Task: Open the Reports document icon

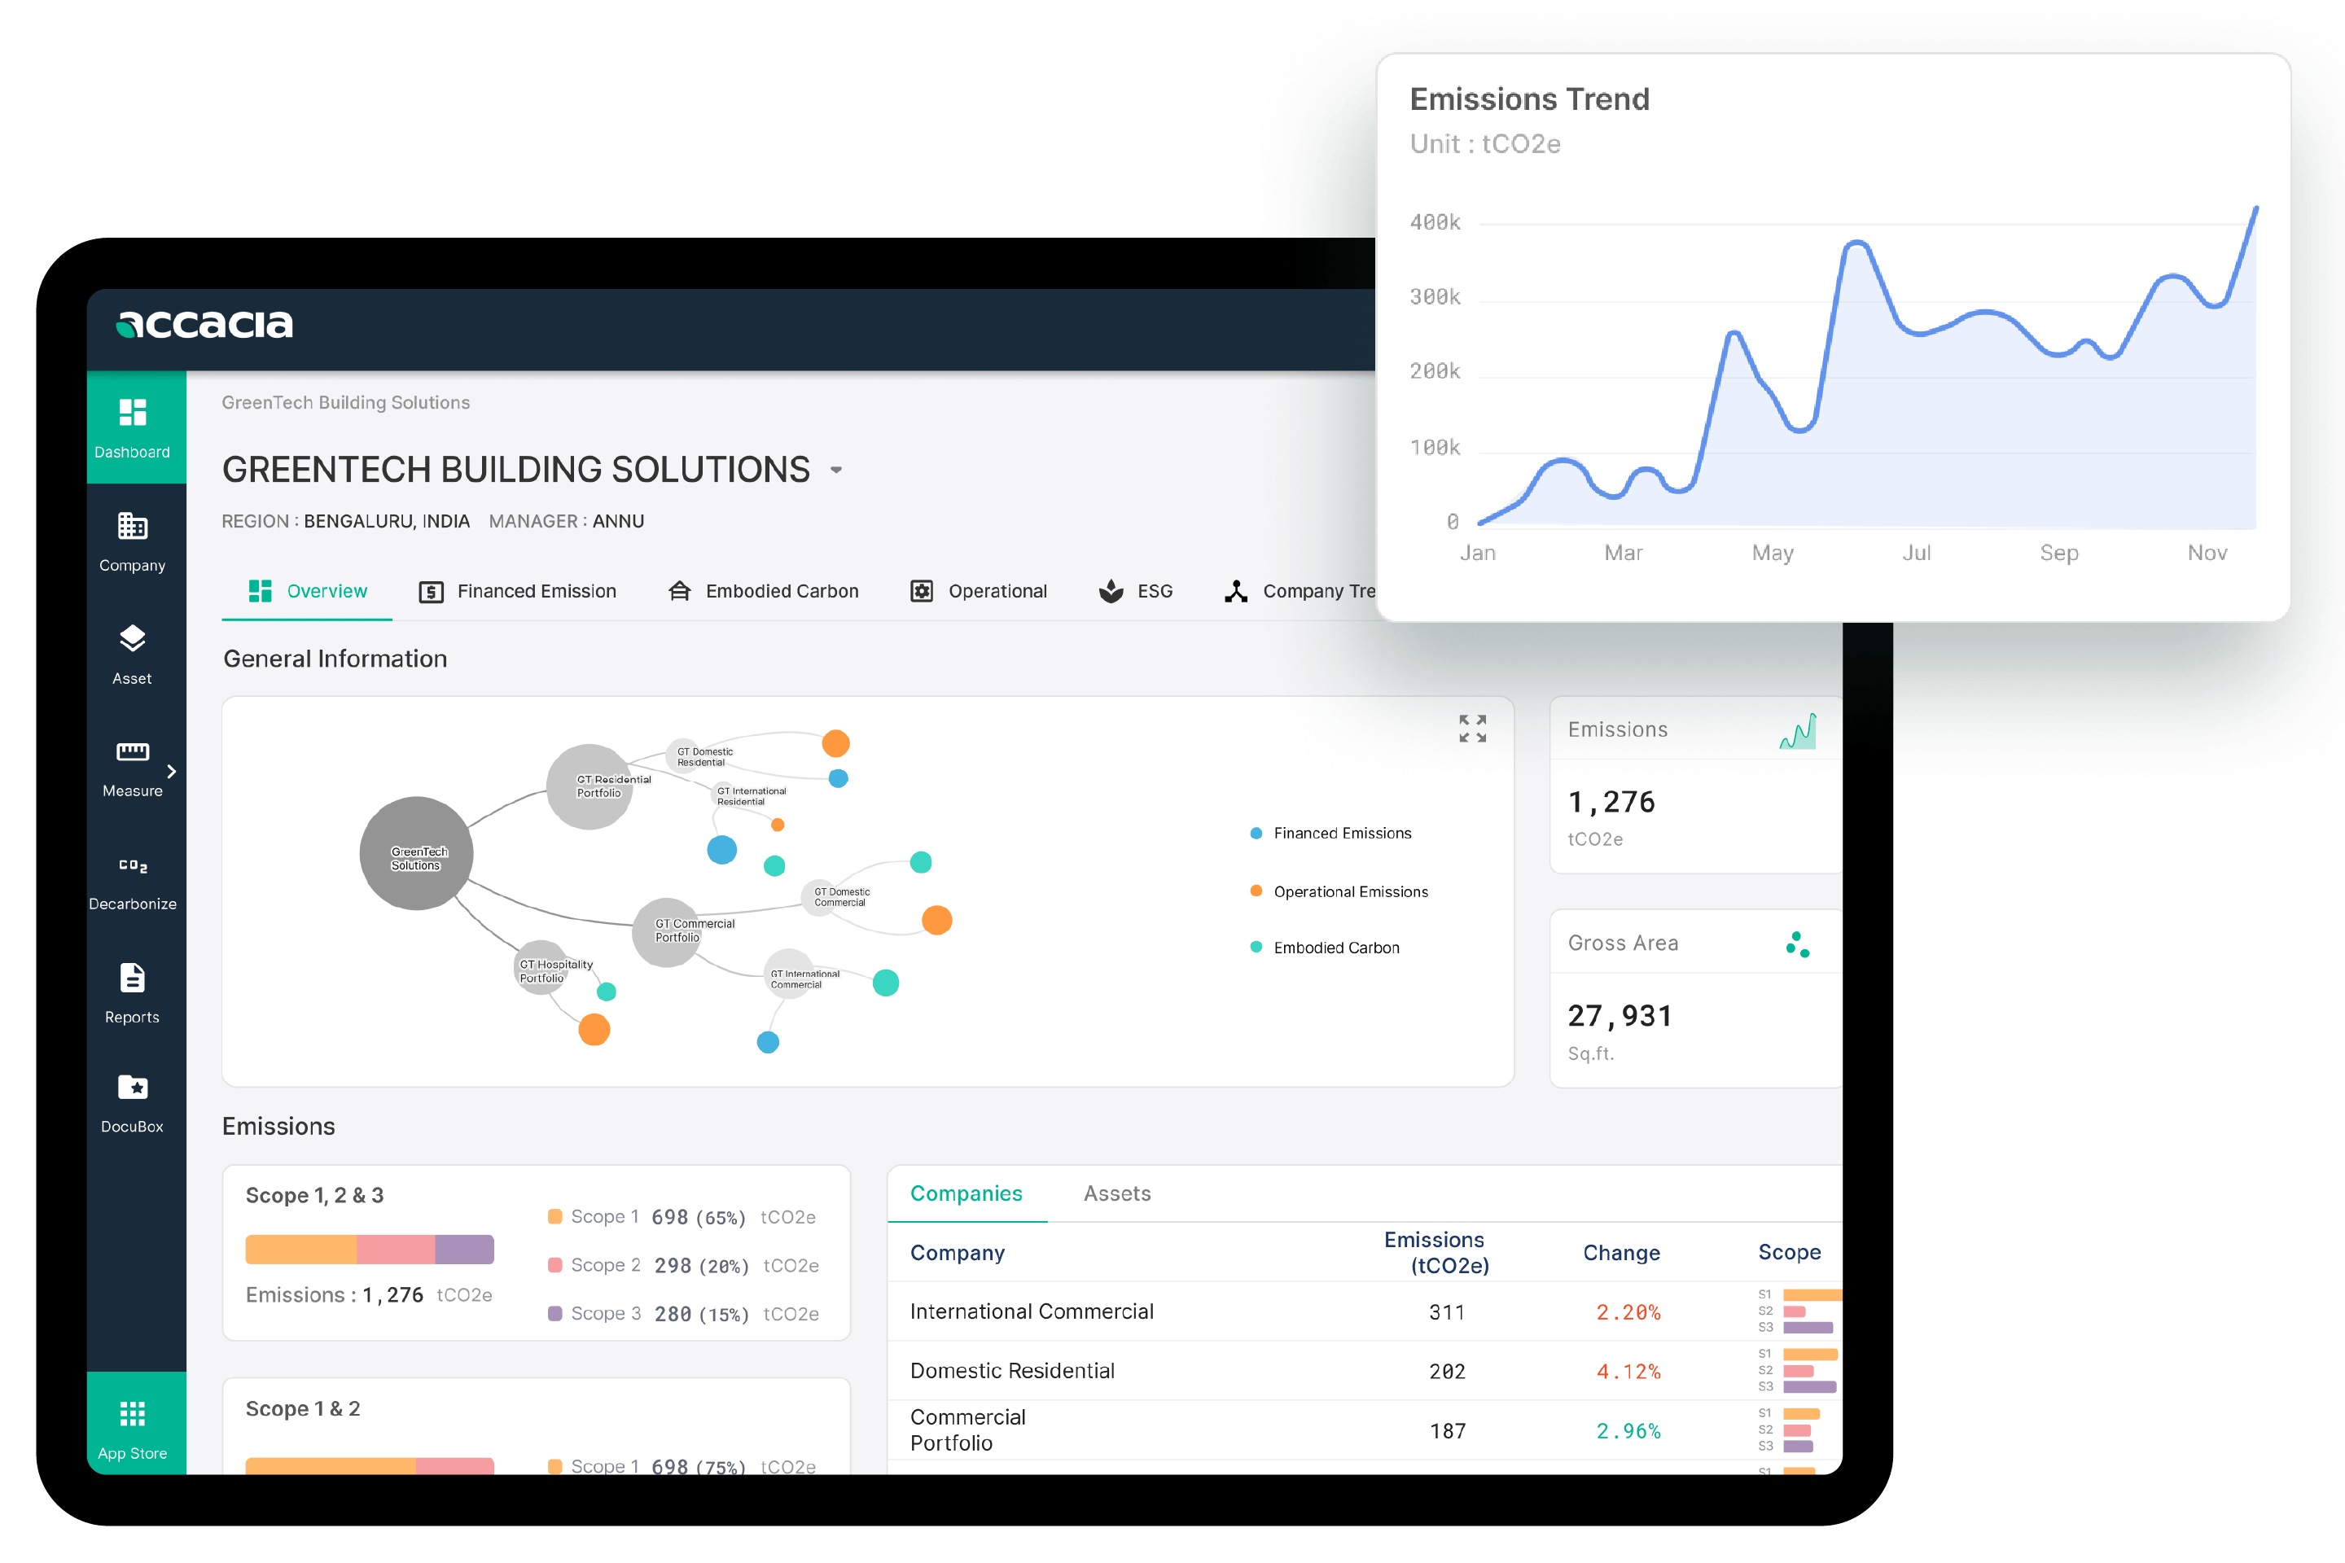Action: [133, 978]
